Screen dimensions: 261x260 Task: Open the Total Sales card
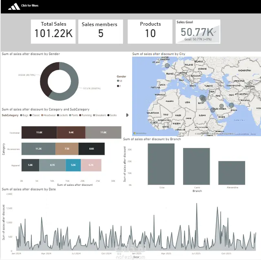53,32
